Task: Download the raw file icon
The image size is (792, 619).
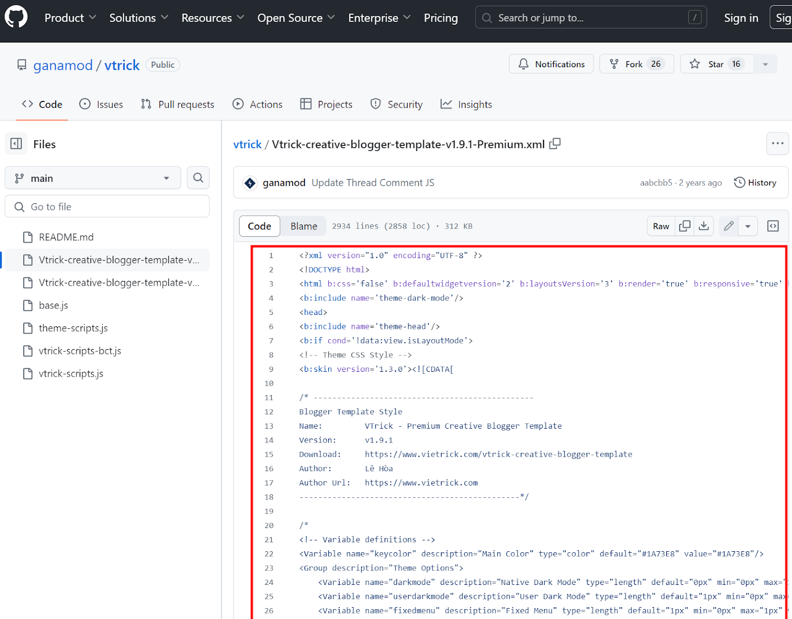Action: point(703,226)
